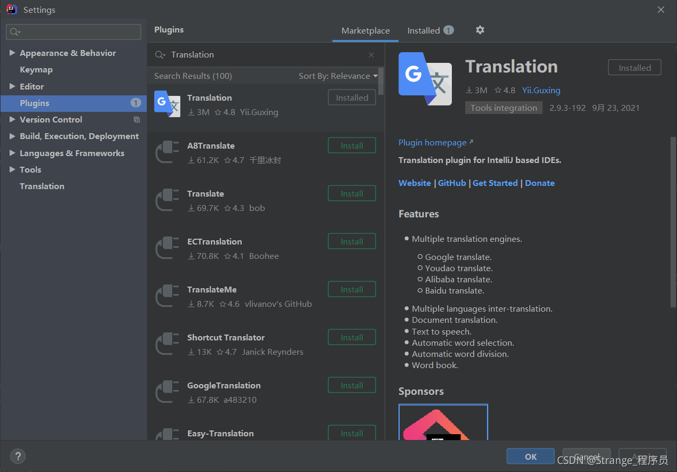The width and height of the screenshot is (677, 472).
Task: Click the Translation plugin icon in results
Action: pyautogui.click(x=168, y=104)
